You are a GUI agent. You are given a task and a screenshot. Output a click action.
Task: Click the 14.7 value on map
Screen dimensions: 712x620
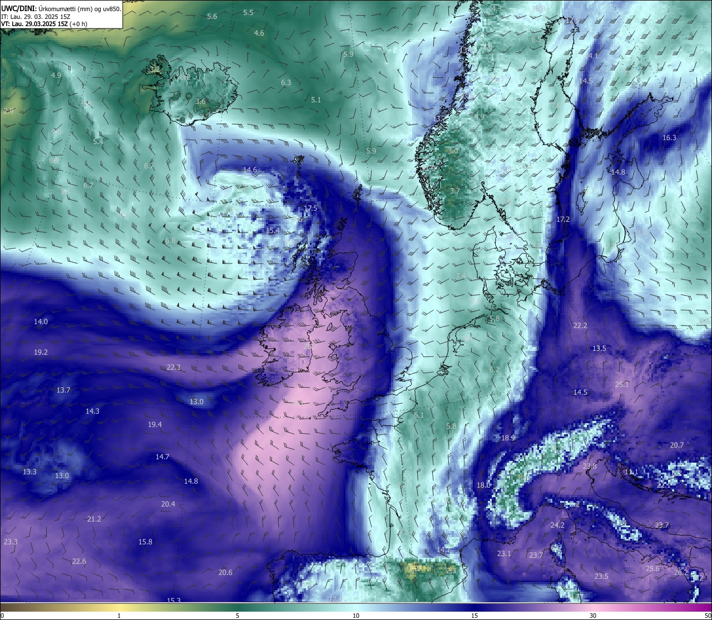(x=162, y=457)
